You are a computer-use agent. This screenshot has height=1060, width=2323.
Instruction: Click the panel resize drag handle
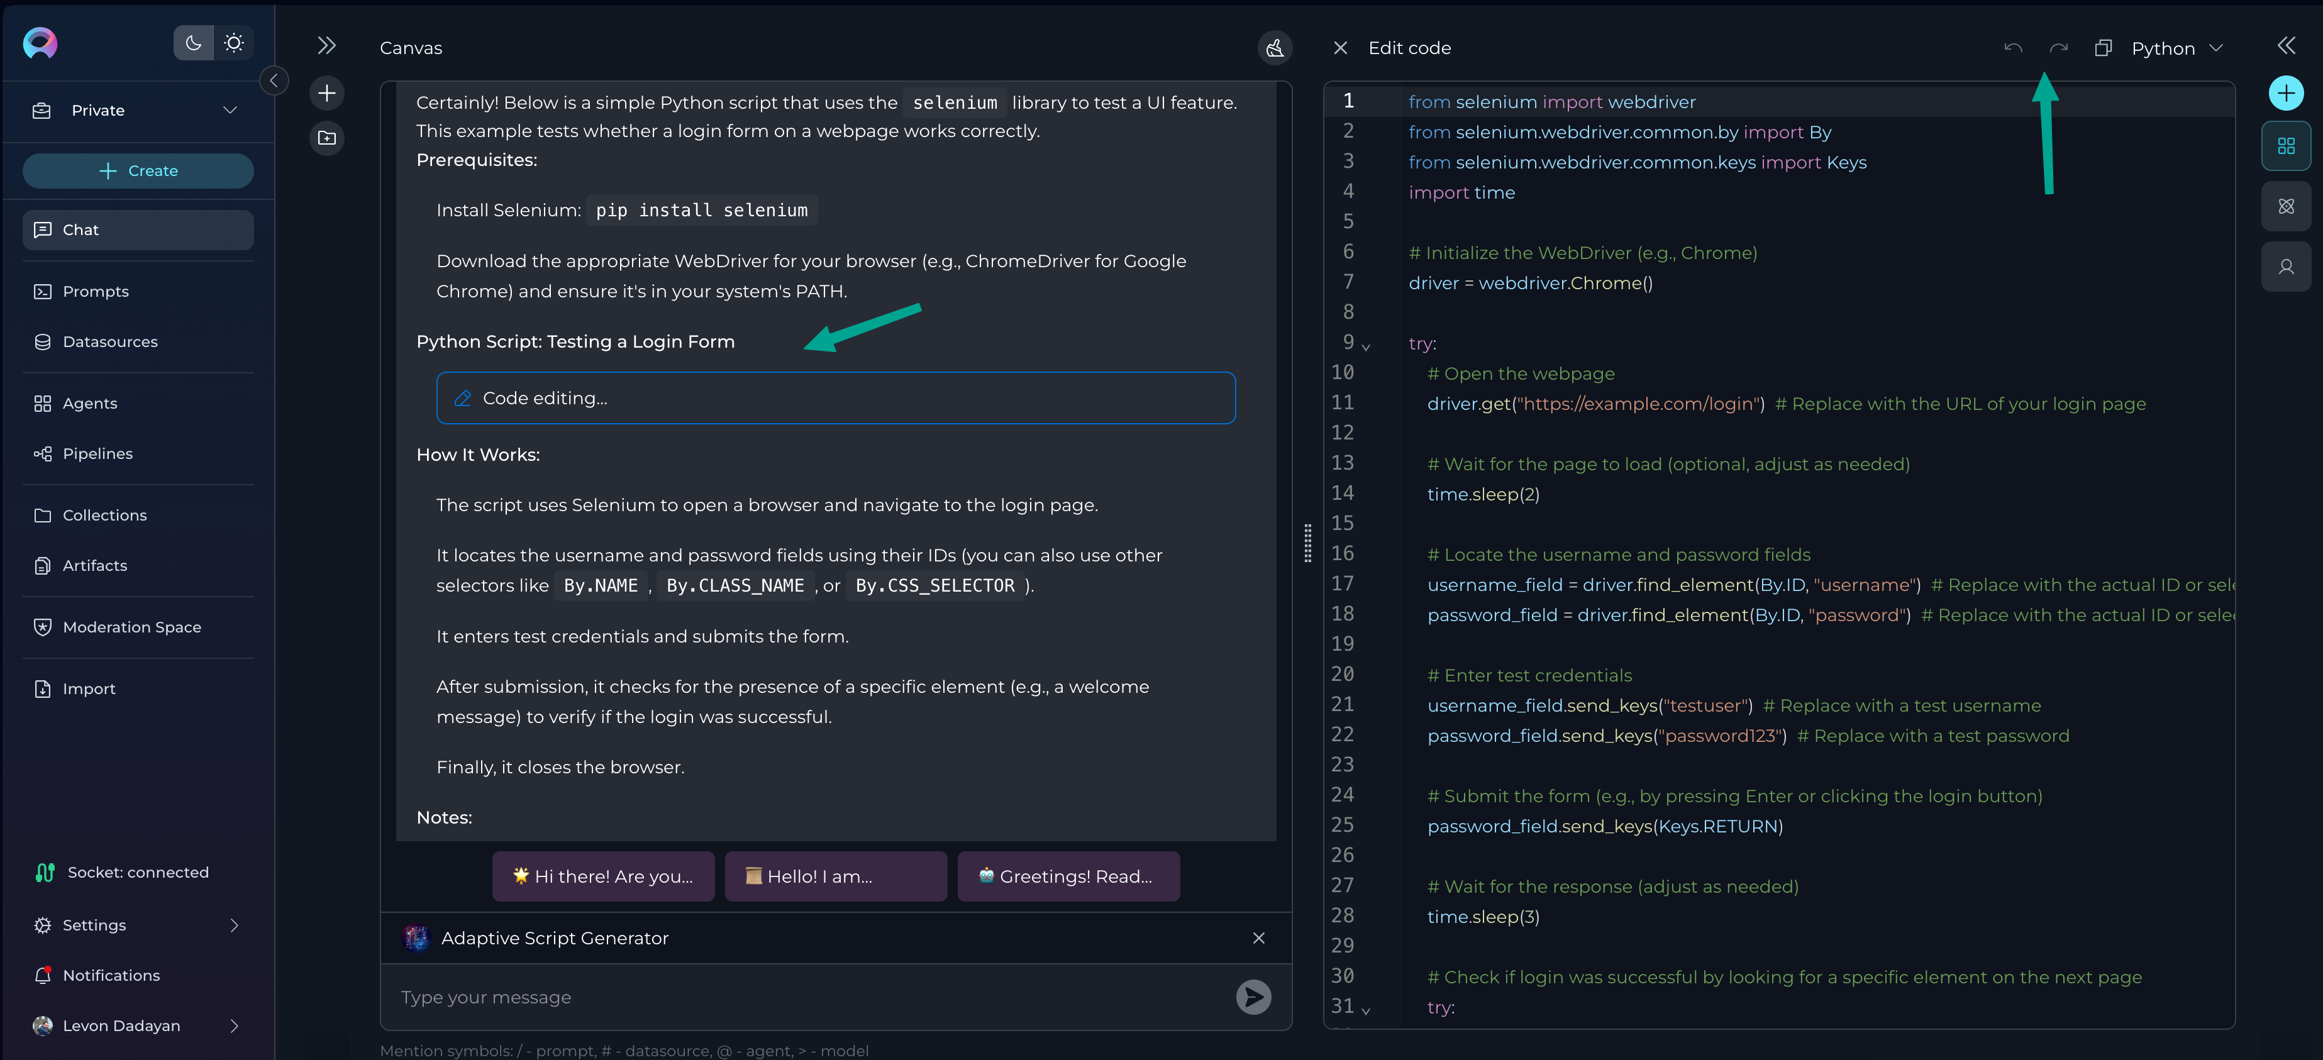pyautogui.click(x=1307, y=543)
